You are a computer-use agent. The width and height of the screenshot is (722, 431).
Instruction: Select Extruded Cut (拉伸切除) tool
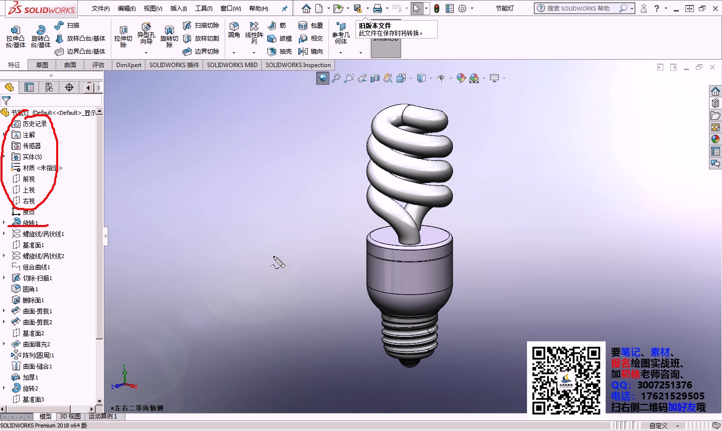click(123, 37)
